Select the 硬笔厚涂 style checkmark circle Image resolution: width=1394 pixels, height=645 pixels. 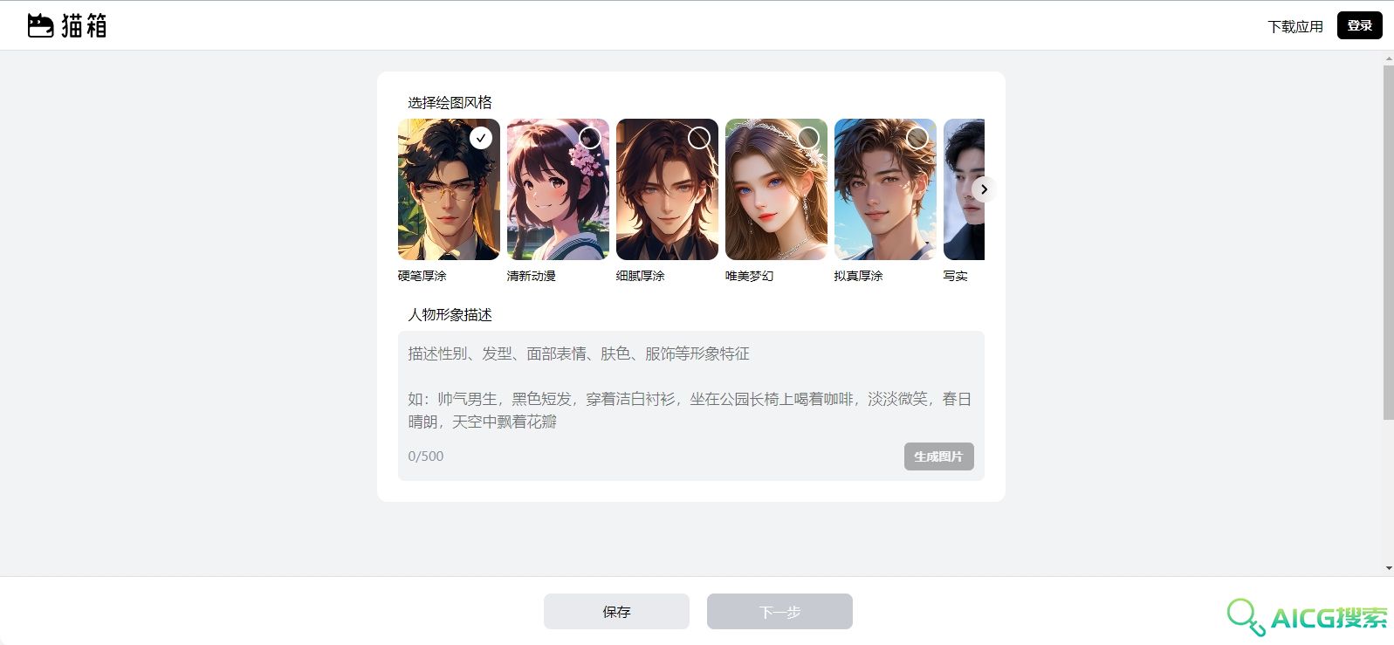(480, 138)
